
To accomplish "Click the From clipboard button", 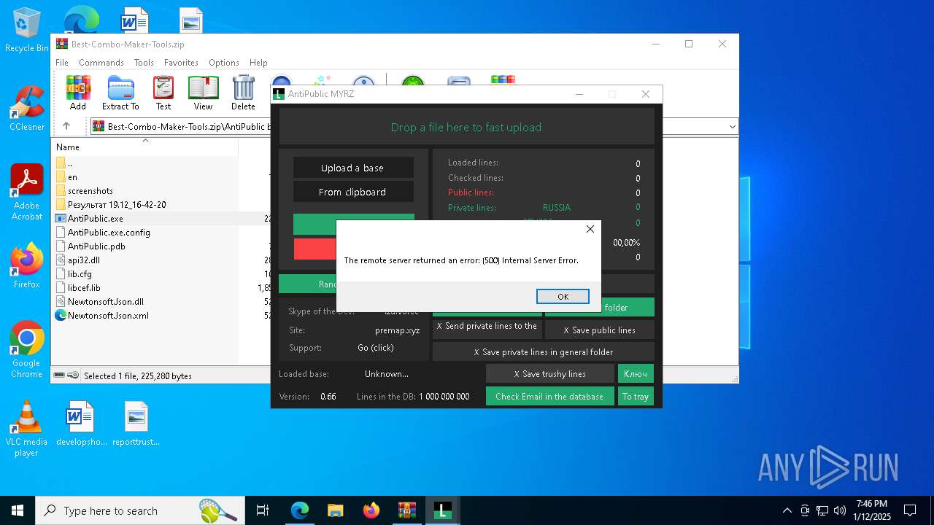I will [353, 192].
